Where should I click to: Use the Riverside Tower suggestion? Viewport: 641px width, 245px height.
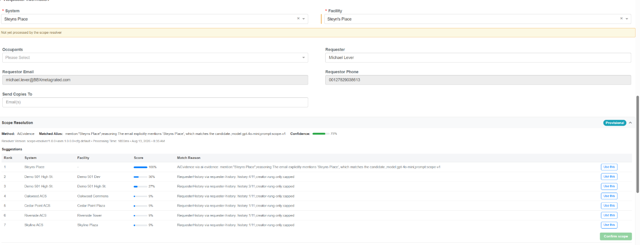(x=609, y=215)
